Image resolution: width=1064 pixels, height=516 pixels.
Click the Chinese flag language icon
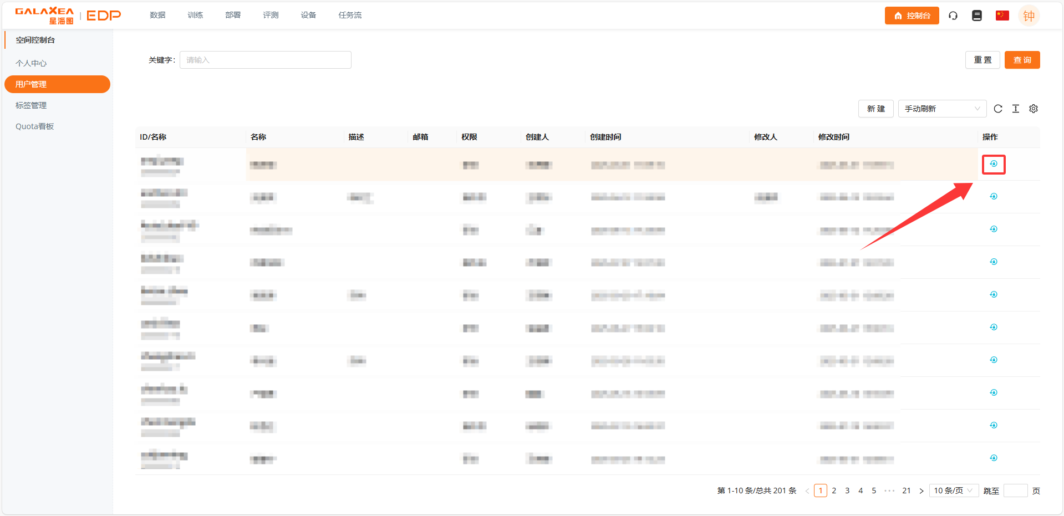point(1002,16)
